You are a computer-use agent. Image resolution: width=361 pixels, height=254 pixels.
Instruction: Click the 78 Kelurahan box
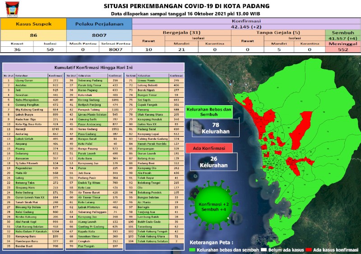216,128
